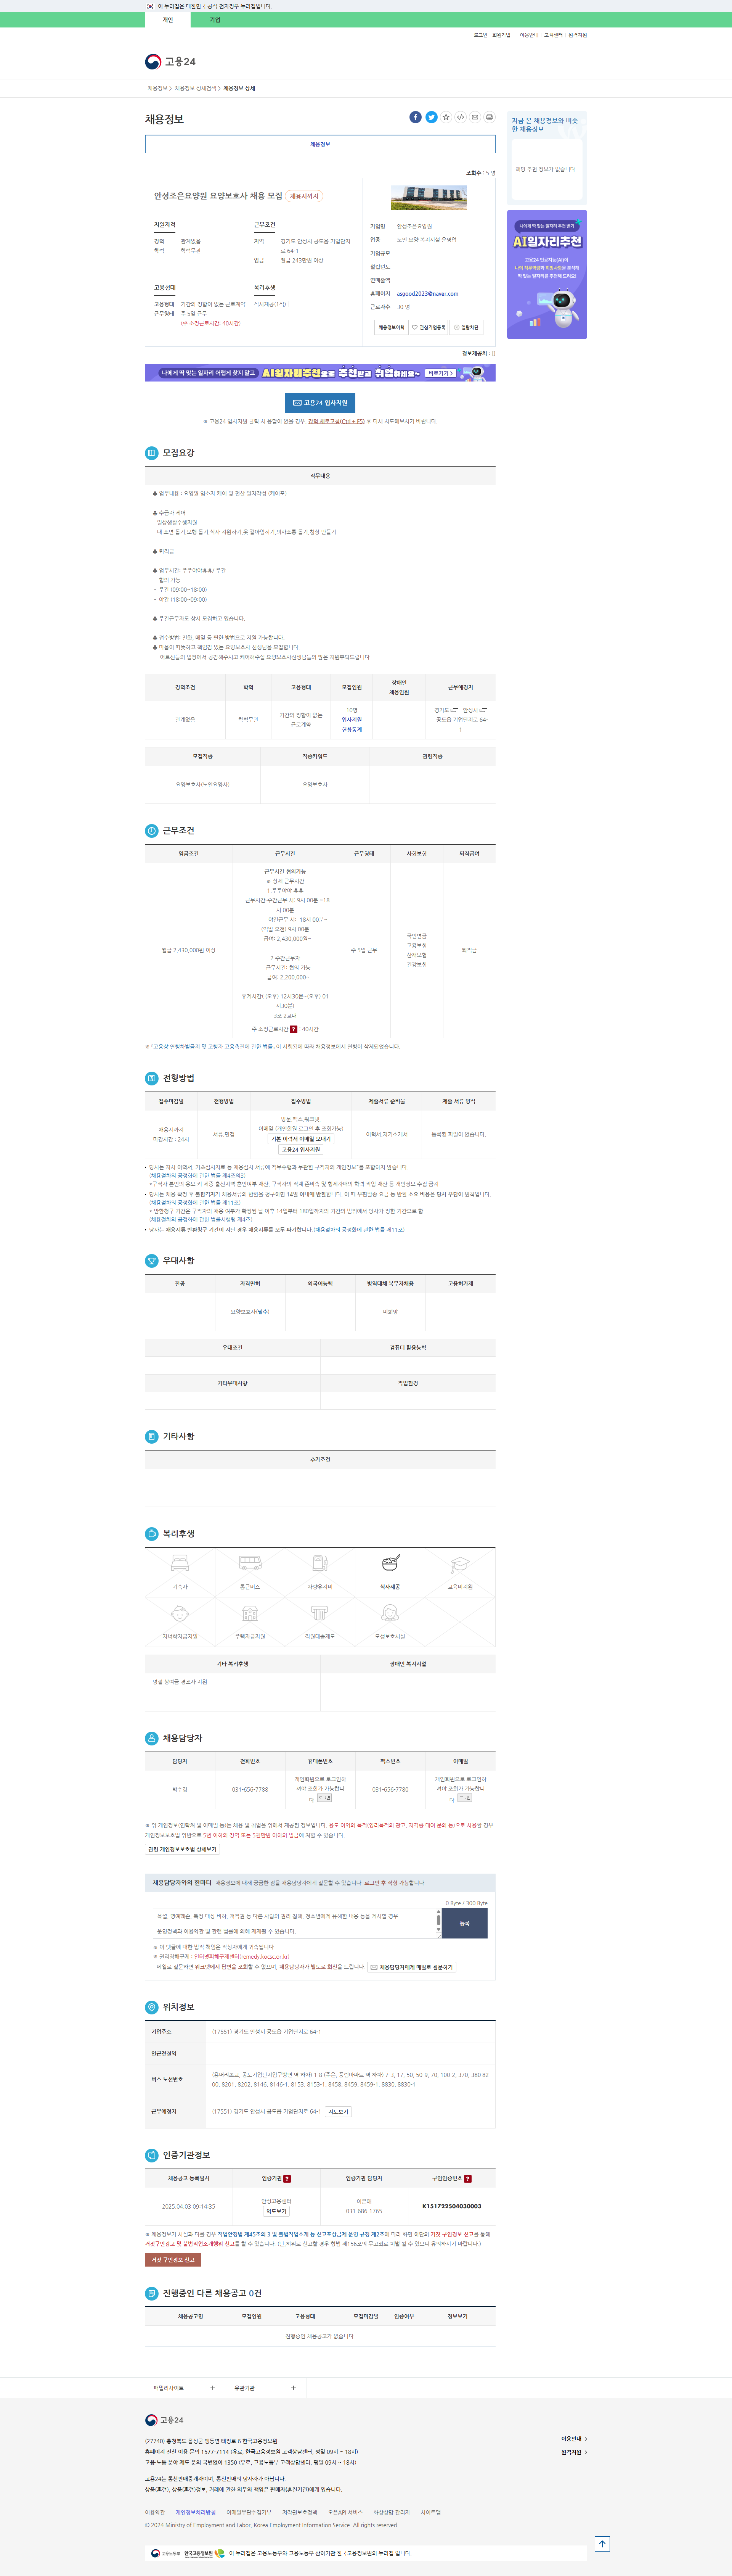732x2576 pixels.
Task: Click the back-to-top arrow button
Action: (x=602, y=2543)
